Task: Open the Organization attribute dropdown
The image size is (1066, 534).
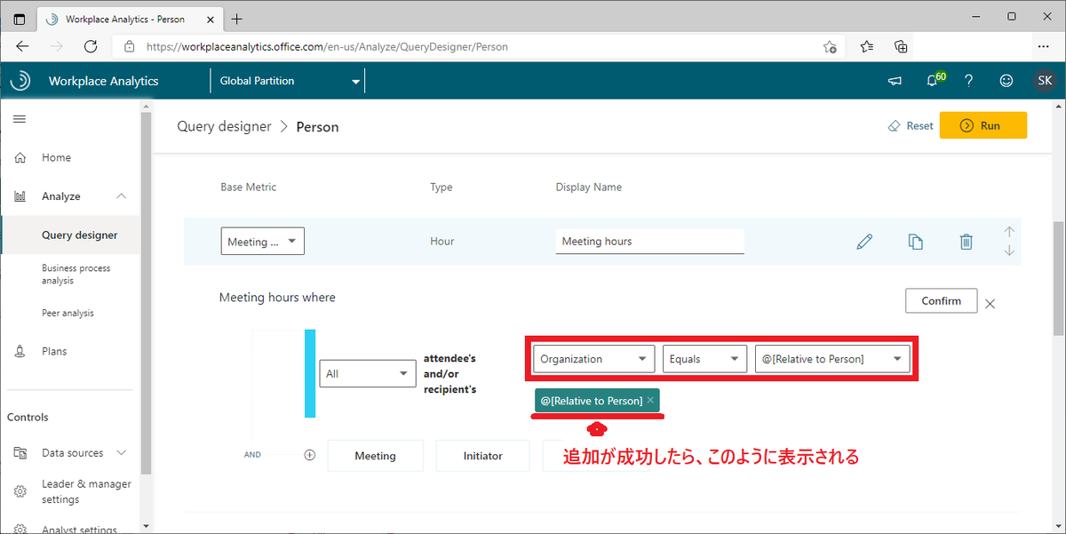Action: (x=594, y=359)
